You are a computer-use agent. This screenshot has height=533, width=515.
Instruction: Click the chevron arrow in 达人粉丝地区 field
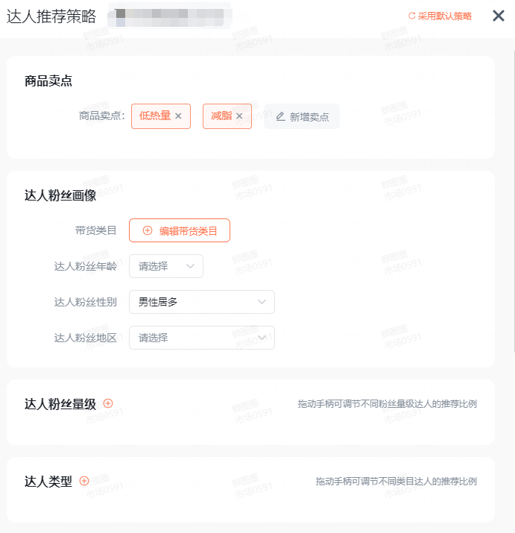click(x=262, y=338)
